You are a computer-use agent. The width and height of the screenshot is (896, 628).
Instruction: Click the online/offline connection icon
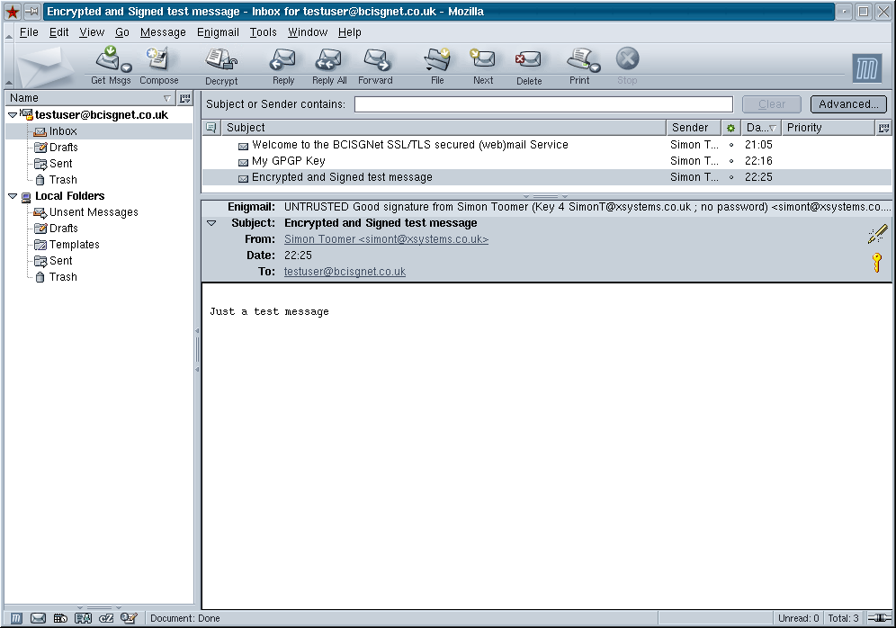pyautogui.click(x=879, y=618)
